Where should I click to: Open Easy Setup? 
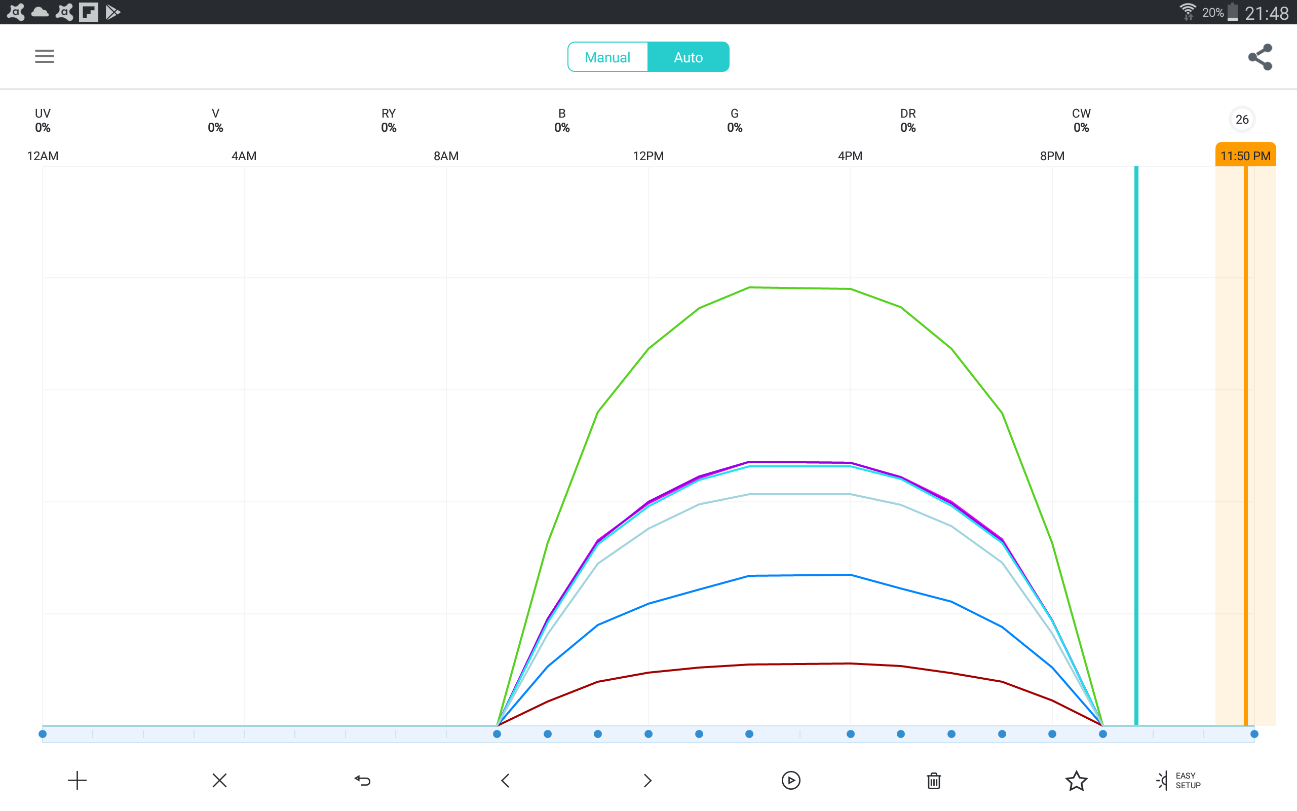(x=1178, y=781)
